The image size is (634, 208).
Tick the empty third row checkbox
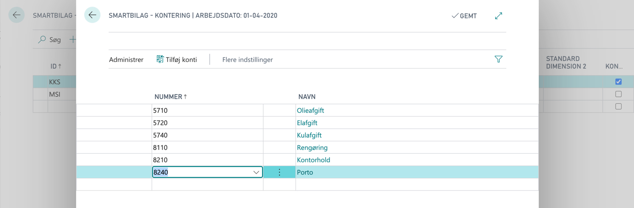(x=618, y=107)
